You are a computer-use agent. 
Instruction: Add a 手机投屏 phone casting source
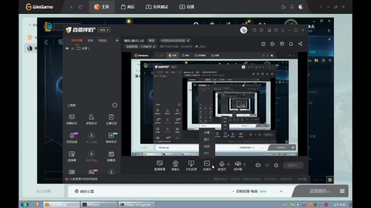click(191, 165)
